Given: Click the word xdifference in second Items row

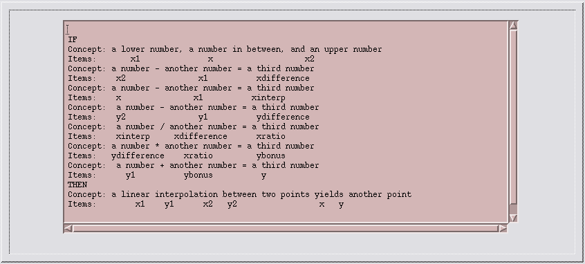Looking at the screenshot, I should pyautogui.click(x=283, y=78).
